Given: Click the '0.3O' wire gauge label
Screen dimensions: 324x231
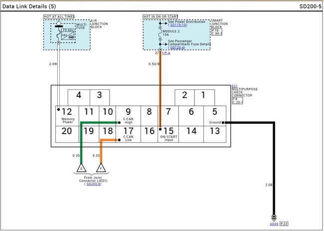Looking at the screenshot, I should click(x=96, y=155).
